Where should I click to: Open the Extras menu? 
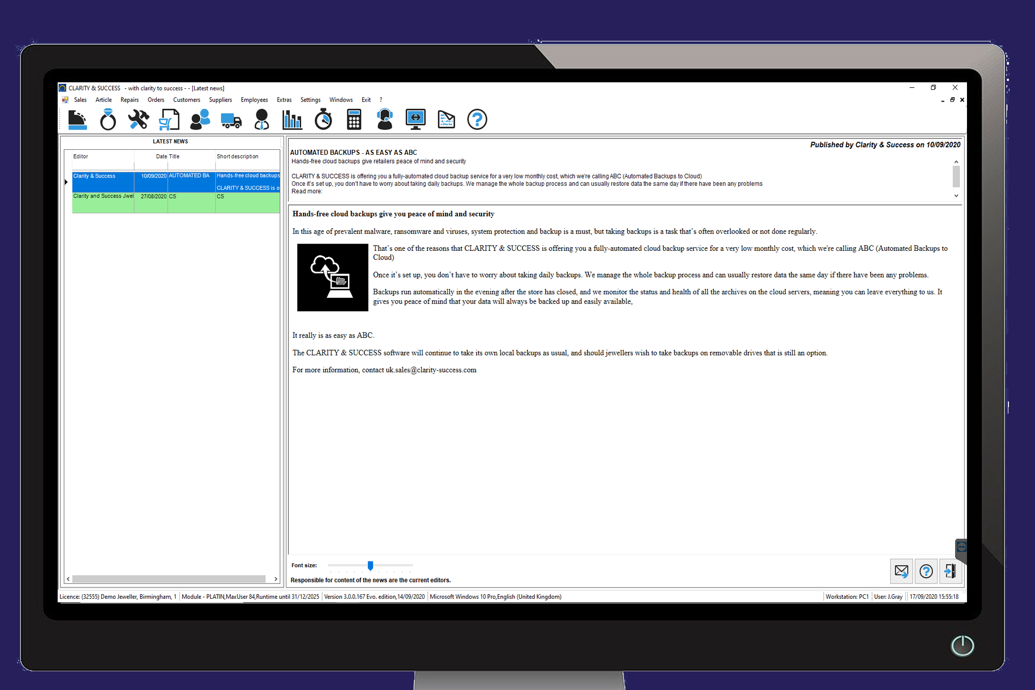pos(284,100)
